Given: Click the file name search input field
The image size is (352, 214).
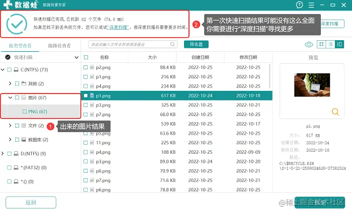Looking at the screenshot, I should pyautogui.click(x=133, y=44).
